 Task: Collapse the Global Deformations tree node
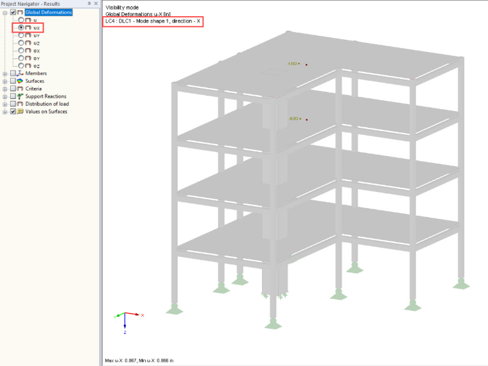pyautogui.click(x=5, y=13)
